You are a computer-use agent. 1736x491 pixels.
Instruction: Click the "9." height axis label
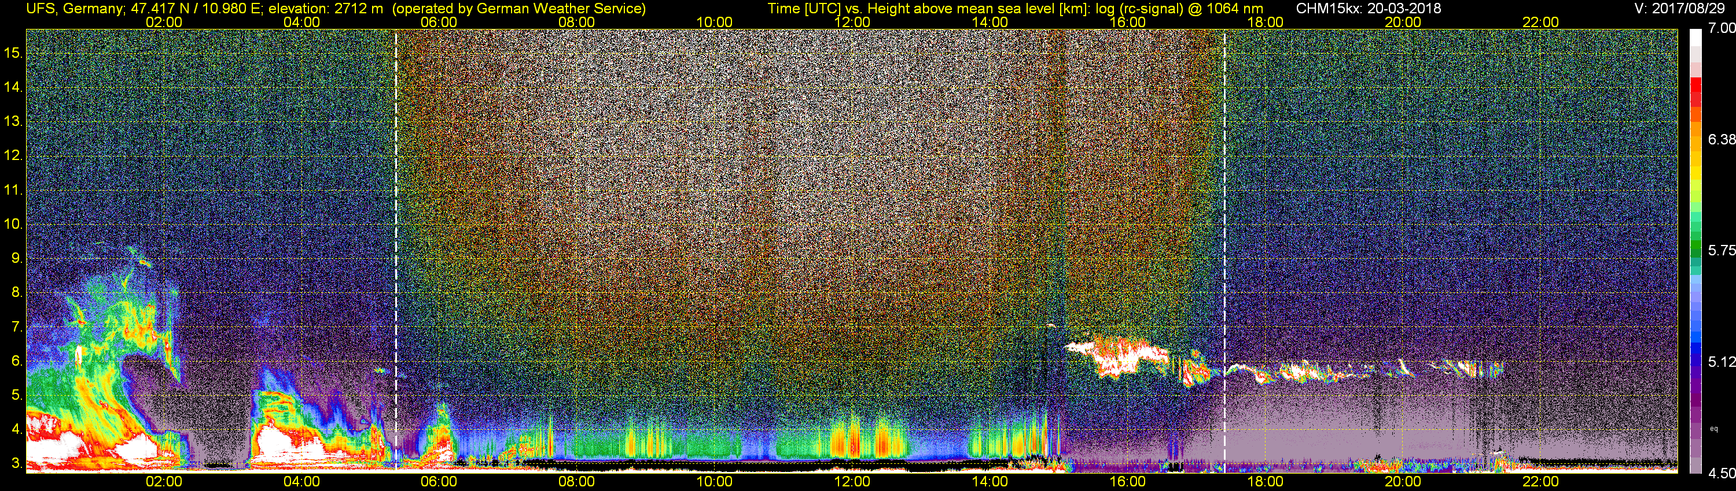click(x=17, y=258)
